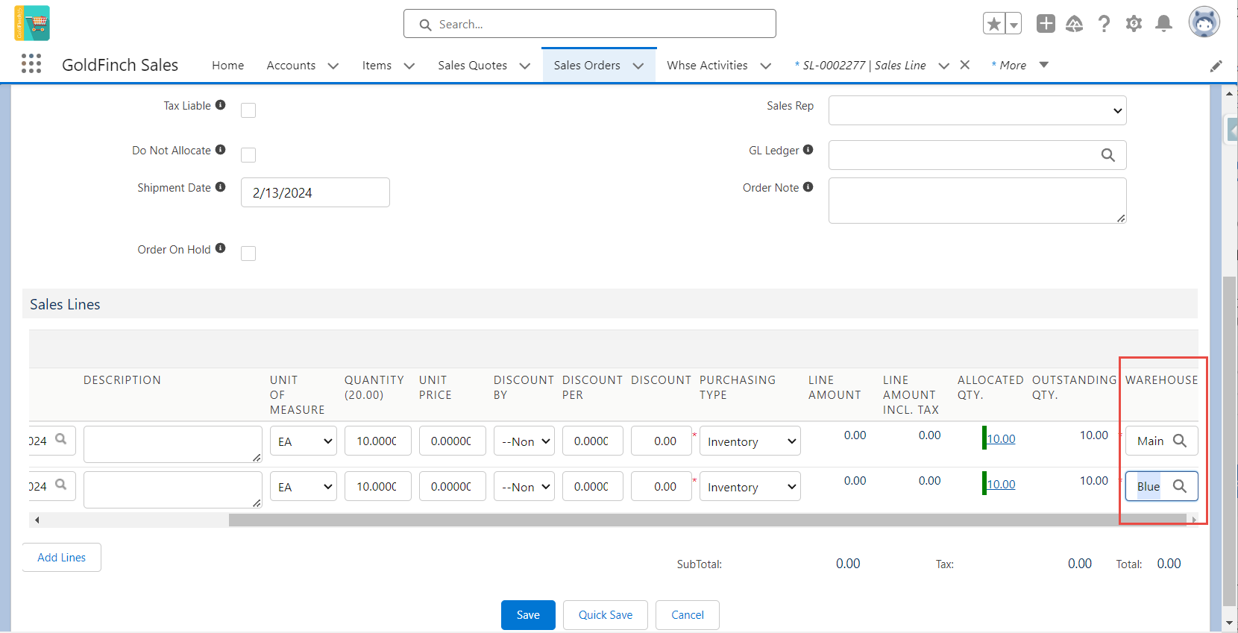
Task: Click the Blue warehouse lookup magnifier
Action: click(x=1180, y=486)
